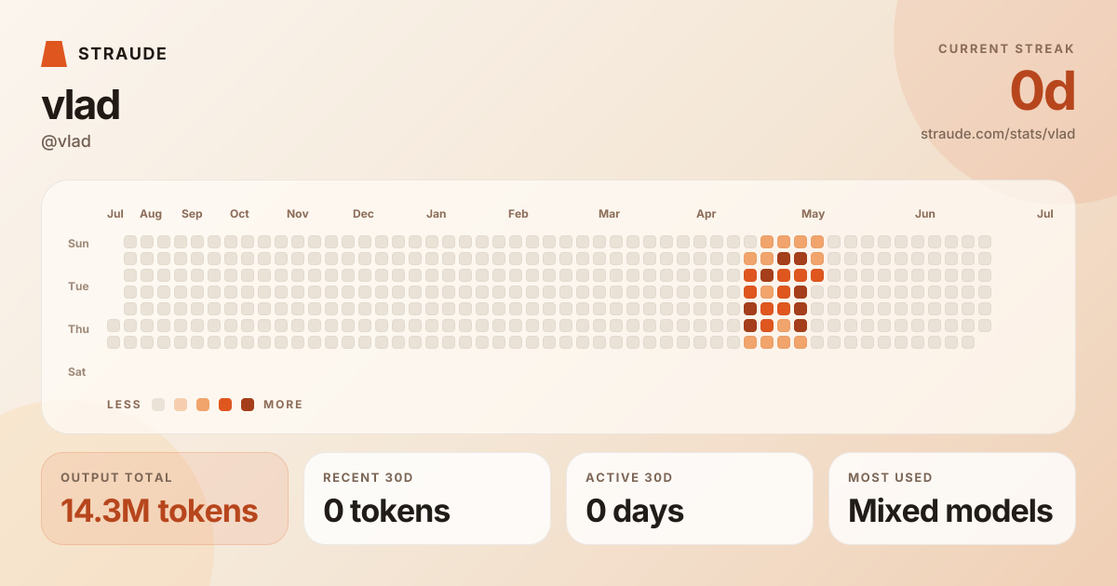Image resolution: width=1117 pixels, height=586 pixels.
Task: Select the Active 30D days card
Action: click(x=690, y=499)
